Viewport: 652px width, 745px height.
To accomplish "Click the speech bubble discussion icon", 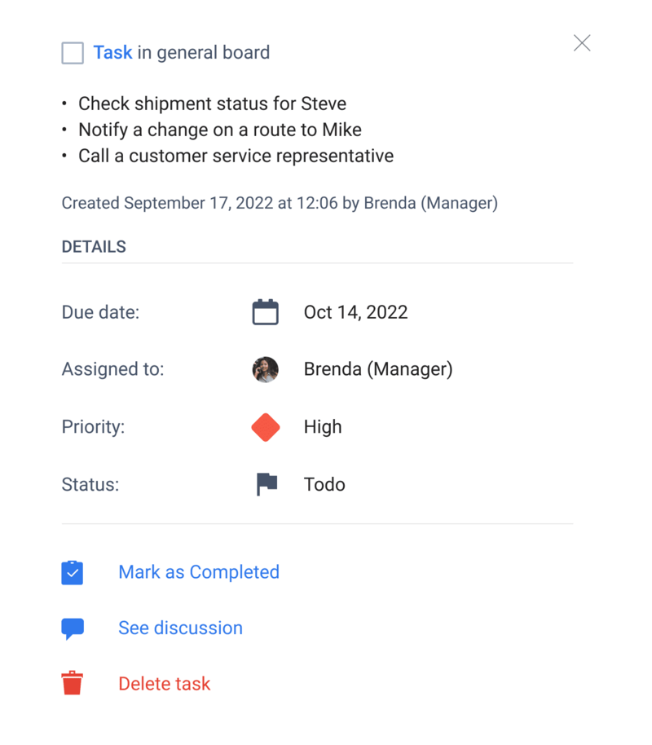I will coord(72,628).
